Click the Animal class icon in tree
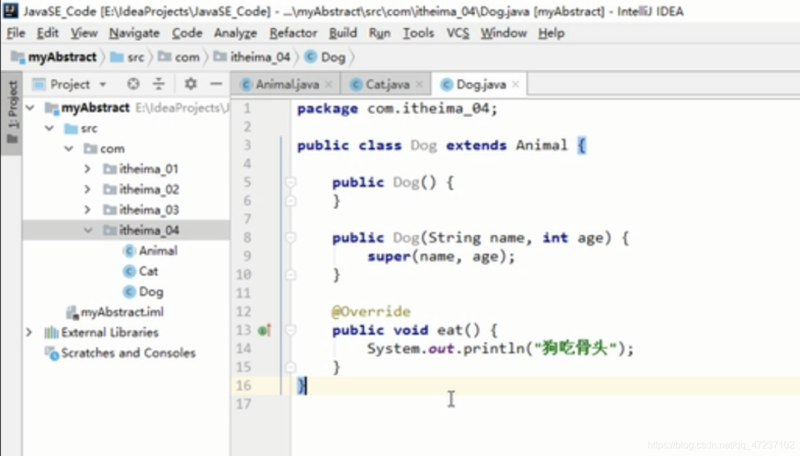The width and height of the screenshot is (800, 456). coord(129,251)
